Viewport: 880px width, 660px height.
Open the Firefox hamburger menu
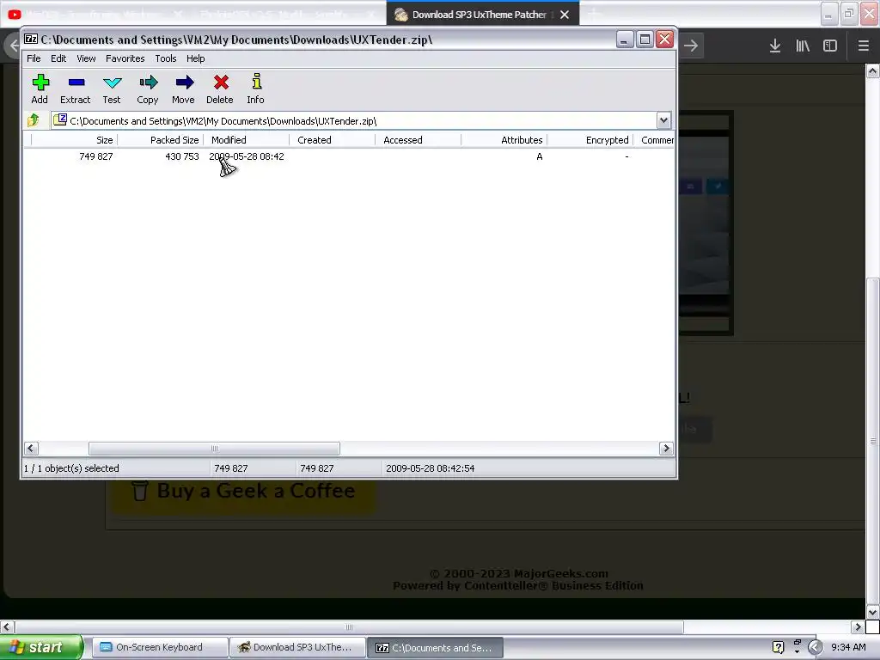click(x=863, y=46)
